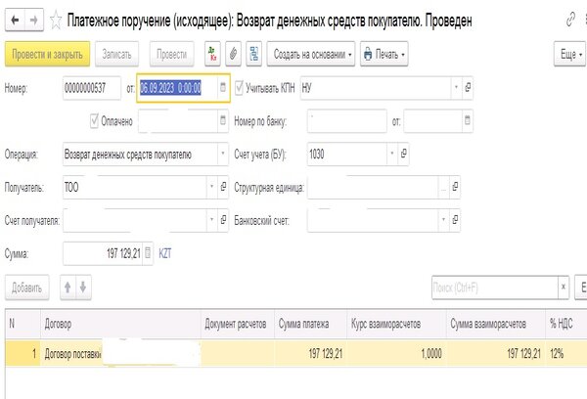Viewport: 587px width, 399px height.
Task: Open the Создать на основании menu
Action: (310, 54)
